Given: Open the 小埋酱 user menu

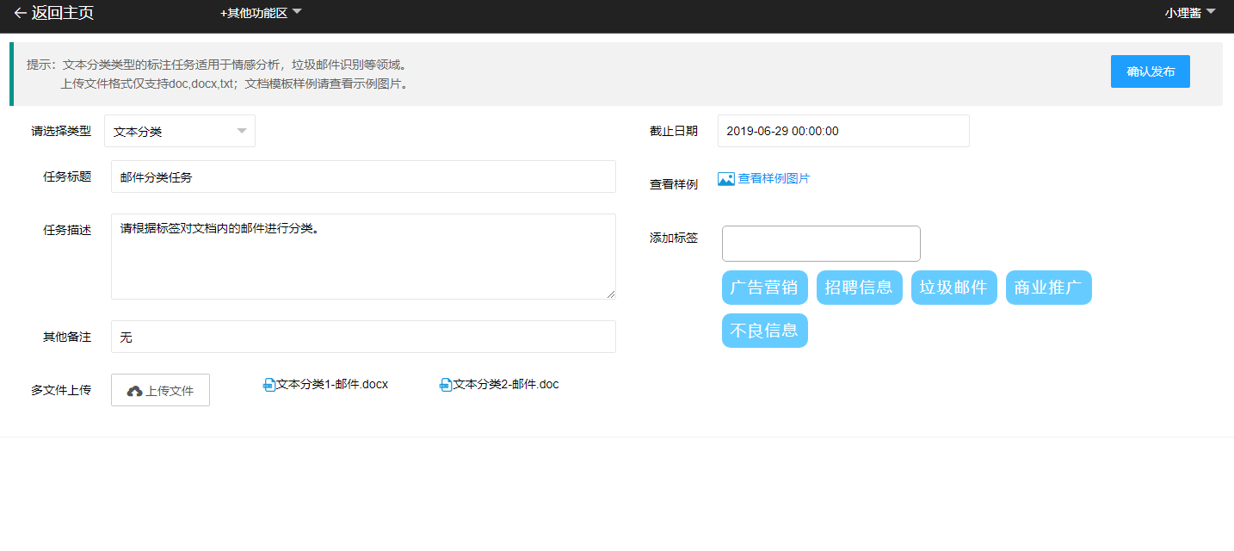Looking at the screenshot, I should (1190, 13).
